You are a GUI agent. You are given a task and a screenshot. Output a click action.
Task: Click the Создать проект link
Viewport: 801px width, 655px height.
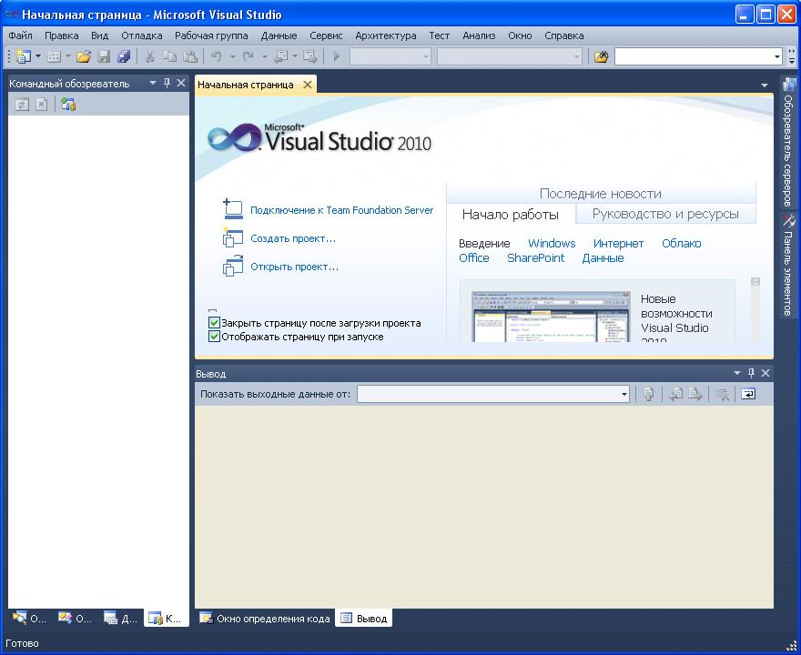293,238
